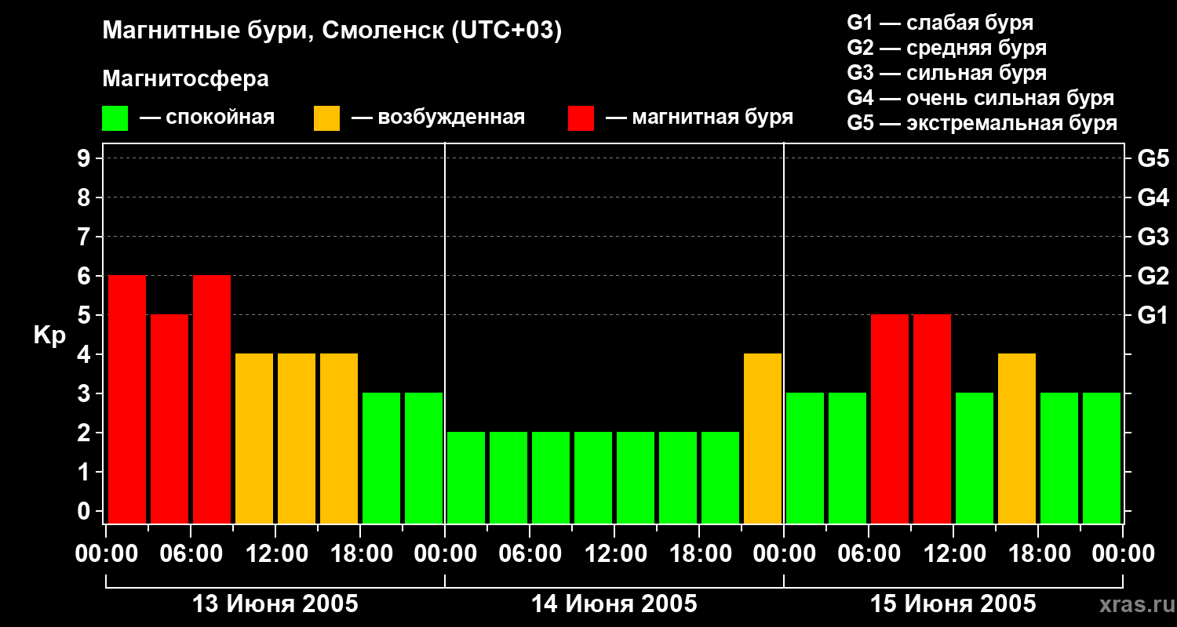1177x627 pixels.
Task: Click the G1 storm level axis label
Action: (x=1153, y=315)
